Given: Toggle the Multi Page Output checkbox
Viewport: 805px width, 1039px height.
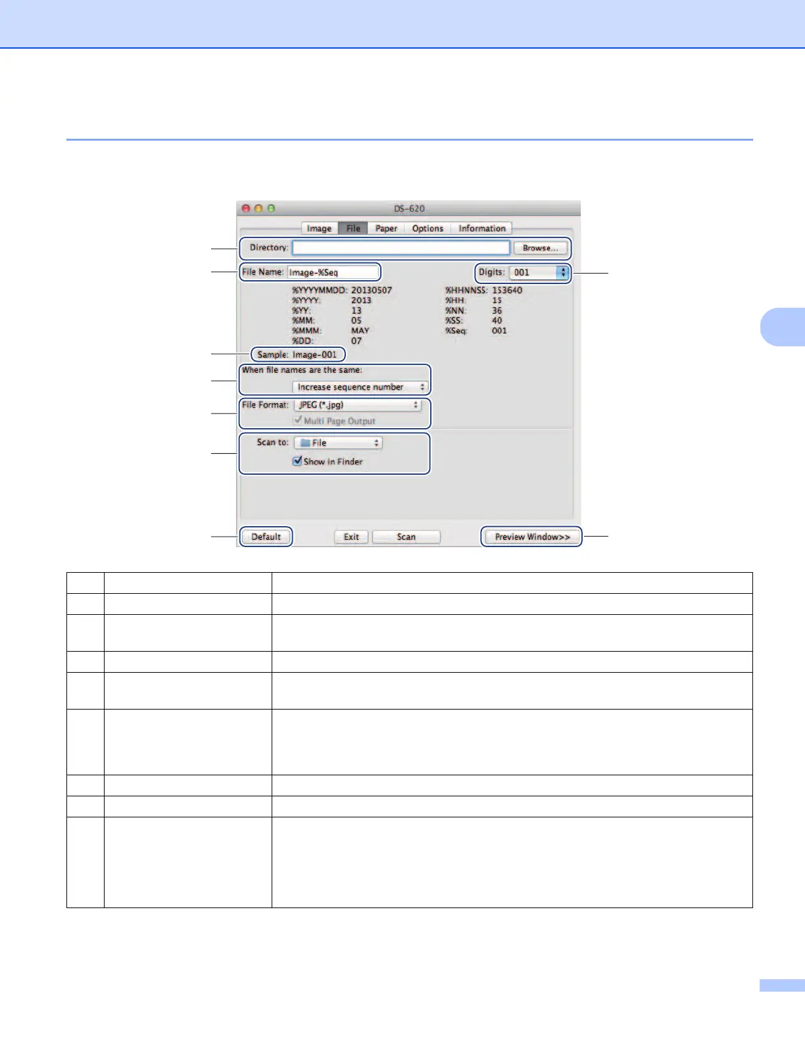Looking at the screenshot, I should 298,420.
